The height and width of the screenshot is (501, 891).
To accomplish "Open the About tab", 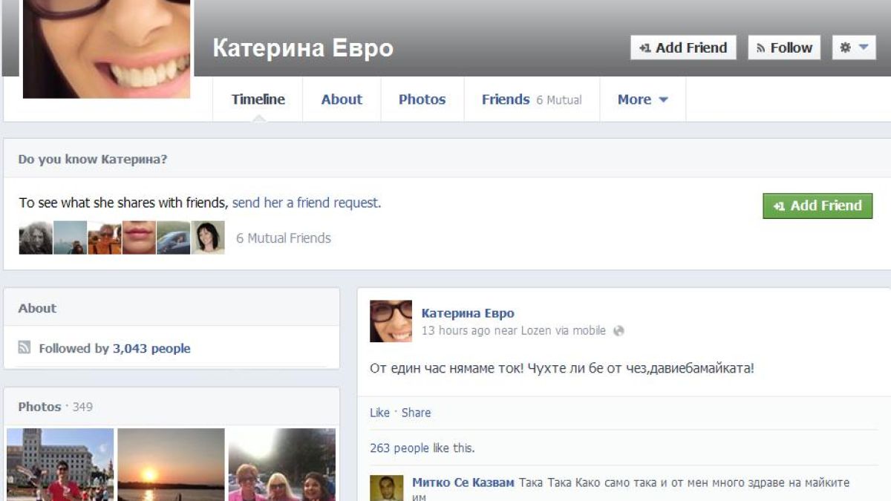I will point(342,99).
